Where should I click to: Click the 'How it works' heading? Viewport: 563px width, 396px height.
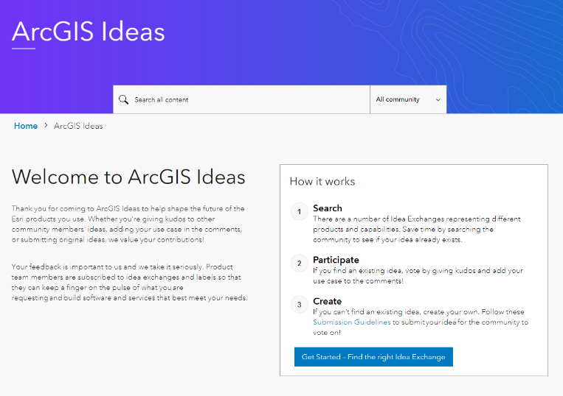tap(322, 182)
